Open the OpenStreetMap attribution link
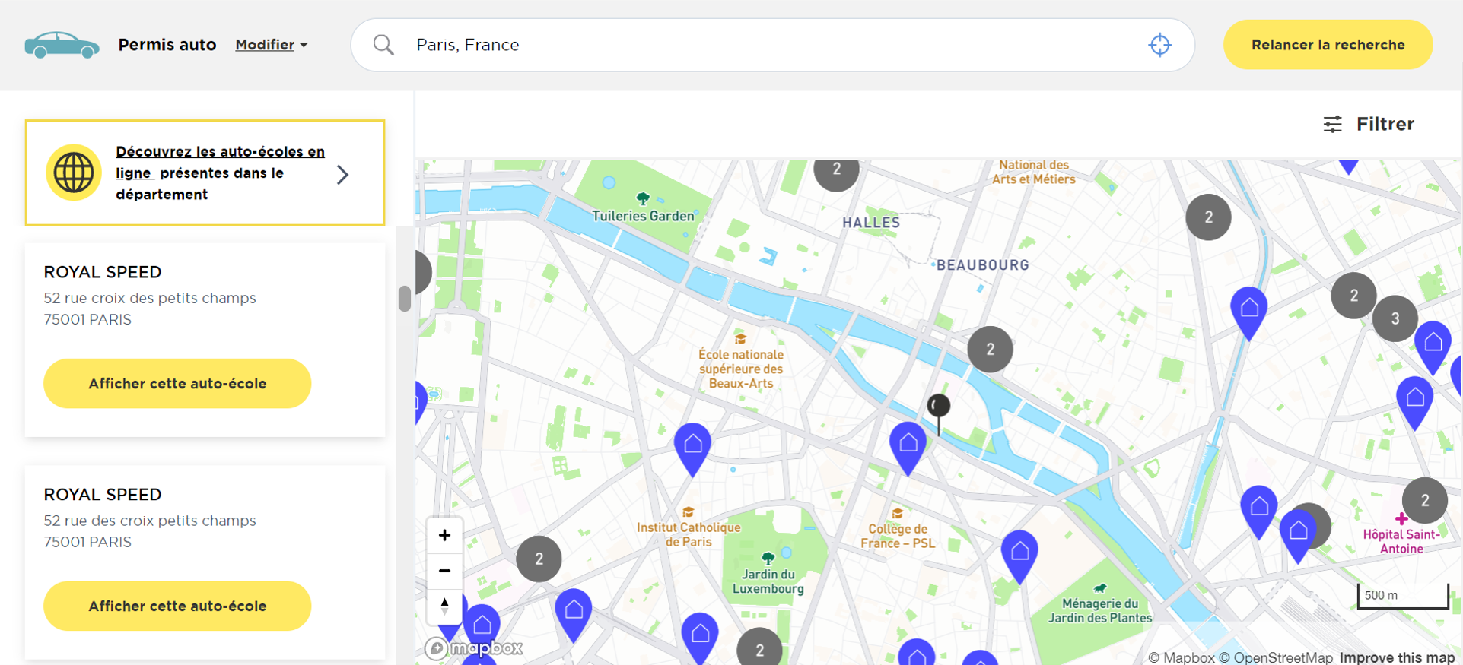This screenshot has width=1463, height=665. pyautogui.click(x=1276, y=657)
